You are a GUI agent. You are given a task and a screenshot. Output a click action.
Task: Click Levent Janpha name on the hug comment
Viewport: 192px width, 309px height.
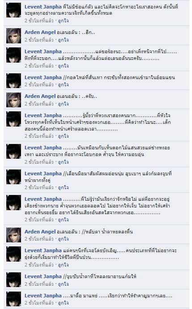coord(43,77)
